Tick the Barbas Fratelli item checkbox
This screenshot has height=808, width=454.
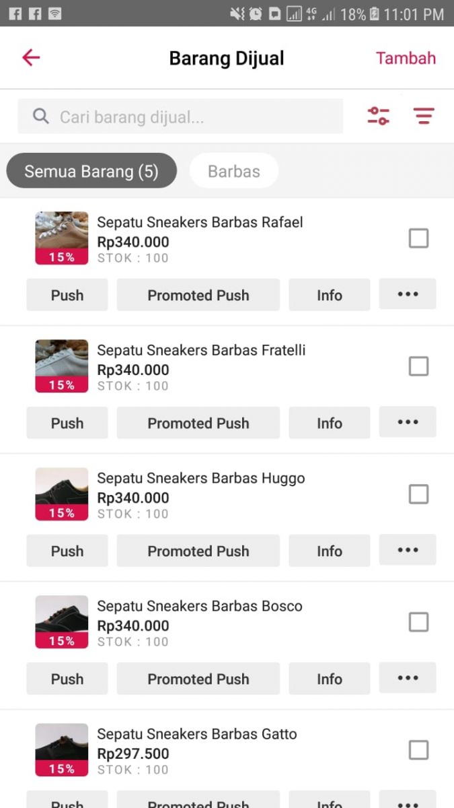tap(418, 366)
